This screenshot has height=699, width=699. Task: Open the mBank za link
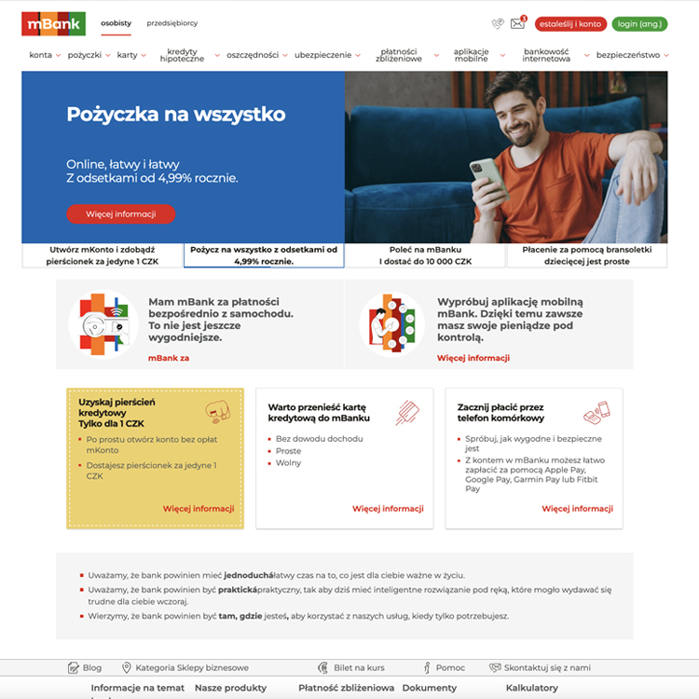(x=169, y=358)
